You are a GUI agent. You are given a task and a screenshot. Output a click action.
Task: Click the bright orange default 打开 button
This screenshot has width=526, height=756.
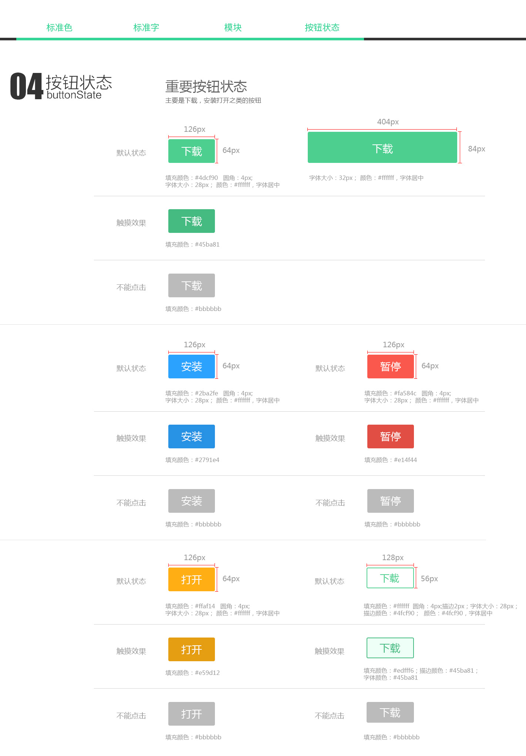pyautogui.click(x=191, y=579)
